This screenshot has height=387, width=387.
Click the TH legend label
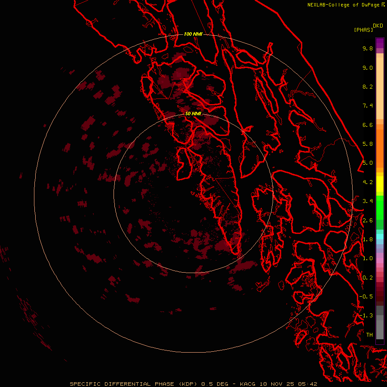369,335
